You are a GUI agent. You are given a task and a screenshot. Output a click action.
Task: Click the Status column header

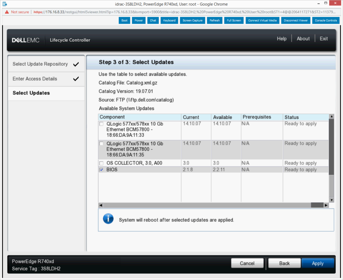click(306, 117)
